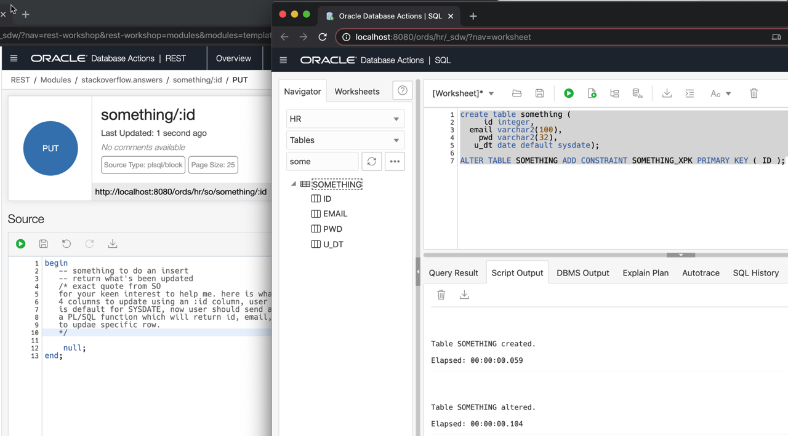The width and height of the screenshot is (788, 436).
Task: Go forward in the SQL browser window
Action: point(304,37)
